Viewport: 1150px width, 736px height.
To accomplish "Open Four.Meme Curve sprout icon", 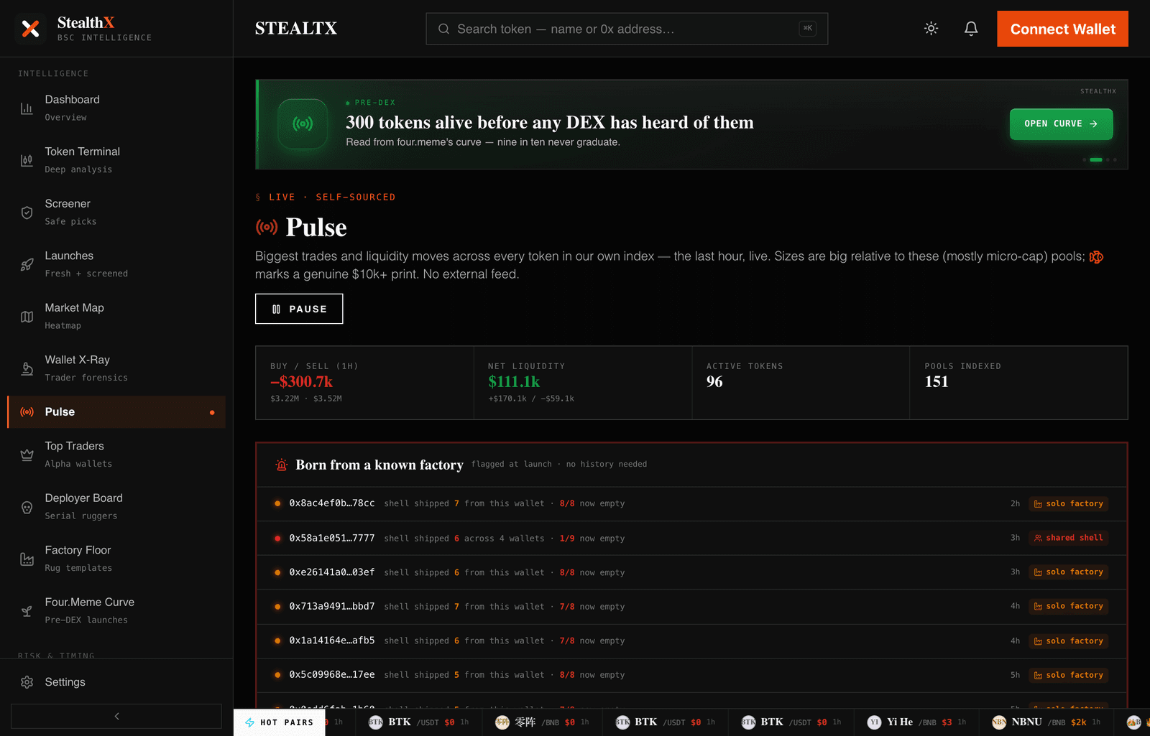I will (27, 611).
